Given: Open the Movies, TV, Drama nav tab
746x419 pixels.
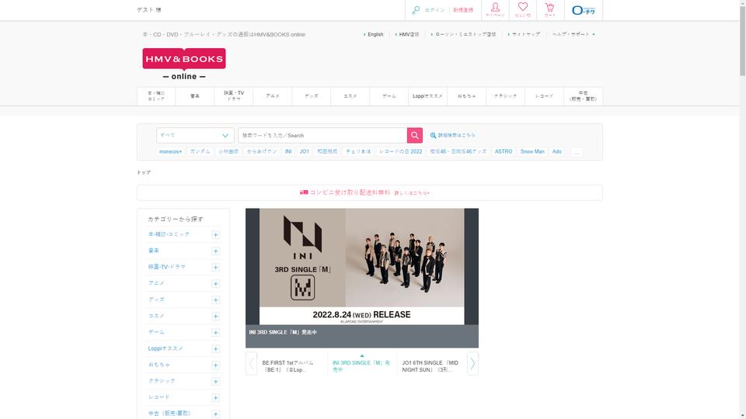Looking at the screenshot, I should [234, 96].
